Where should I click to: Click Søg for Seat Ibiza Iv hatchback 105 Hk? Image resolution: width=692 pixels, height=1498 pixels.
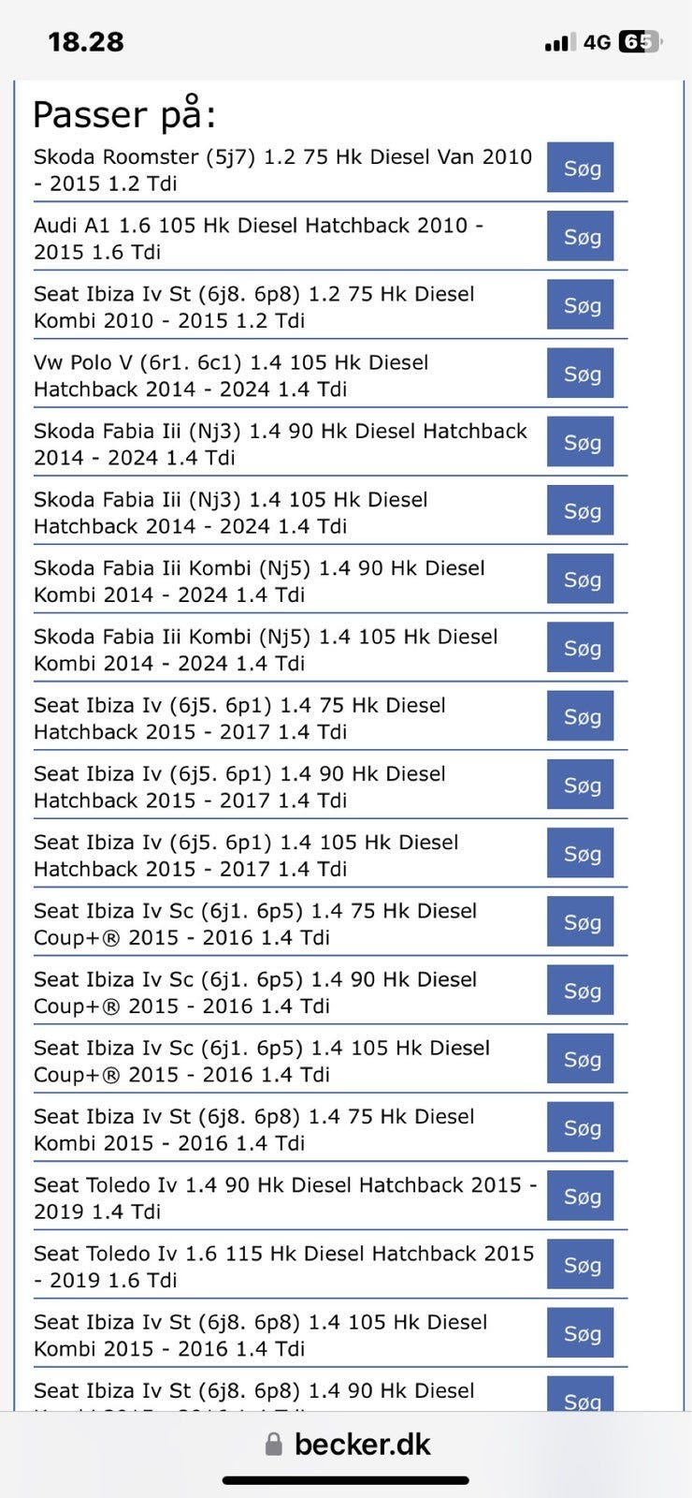point(580,853)
